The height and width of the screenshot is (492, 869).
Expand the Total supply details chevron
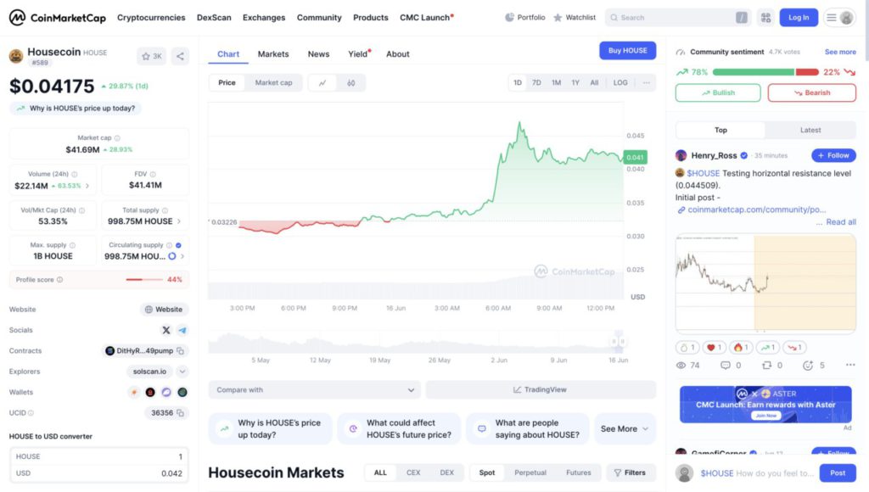pyautogui.click(x=178, y=221)
